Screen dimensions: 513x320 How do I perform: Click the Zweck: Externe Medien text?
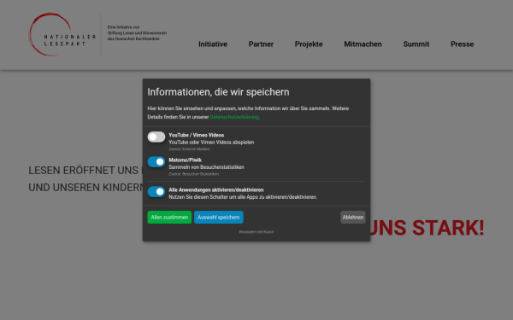click(189, 149)
